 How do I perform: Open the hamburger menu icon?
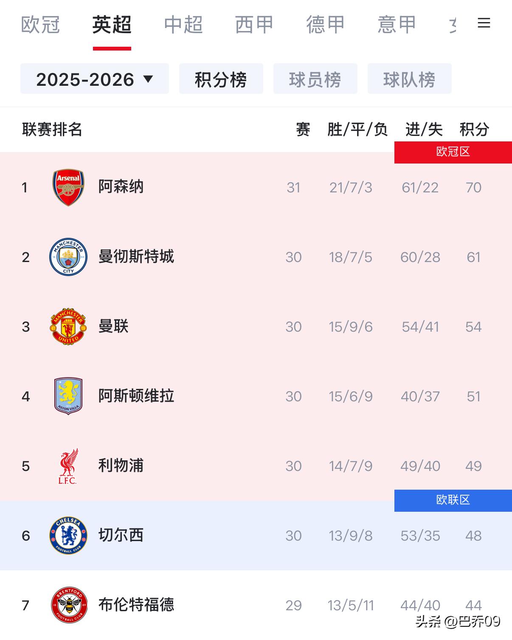(484, 23)
